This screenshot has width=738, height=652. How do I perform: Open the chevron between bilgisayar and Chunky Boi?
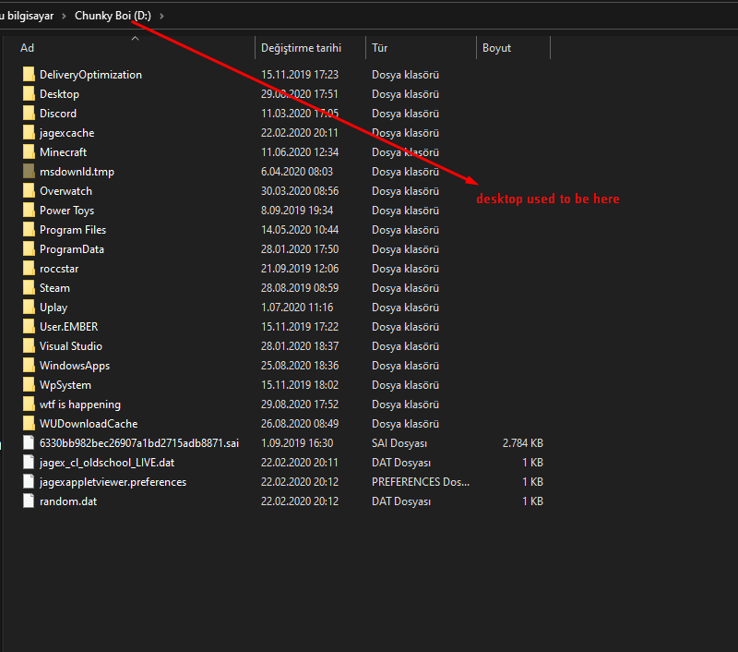64,16
